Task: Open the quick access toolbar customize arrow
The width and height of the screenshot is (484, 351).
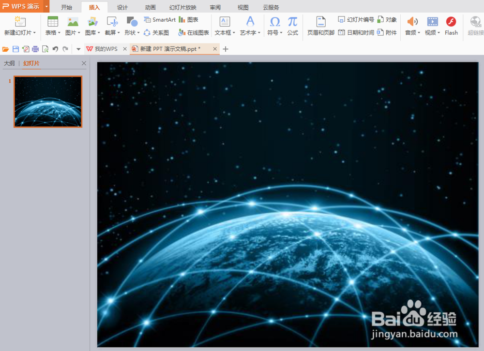Action: tap(78, 49)
